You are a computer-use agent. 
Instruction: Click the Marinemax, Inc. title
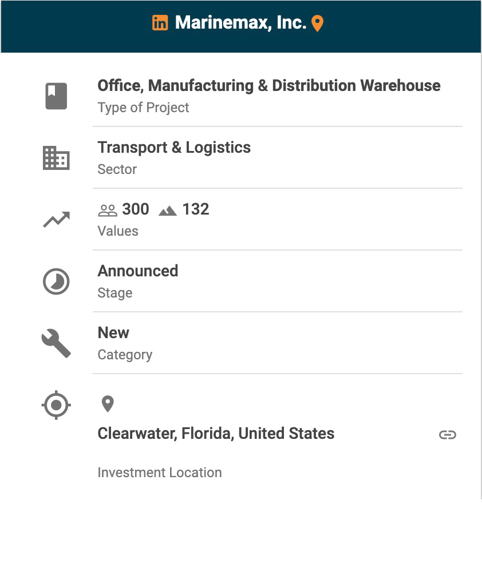(240, 23)
